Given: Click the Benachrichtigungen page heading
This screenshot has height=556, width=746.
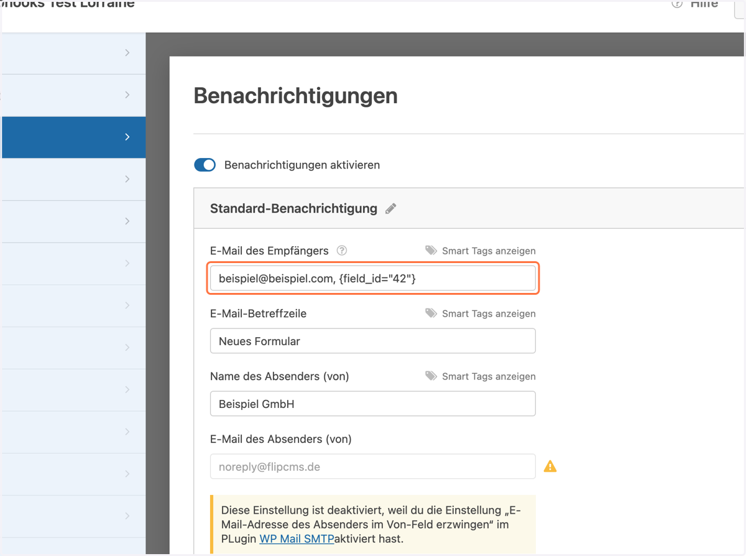Looking at the screenshot, I should pyautogui.click(x=295, y=96).
